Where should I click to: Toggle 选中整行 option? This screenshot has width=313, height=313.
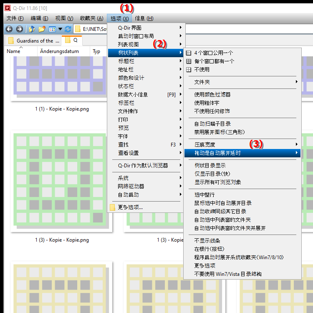click(x=204, y=195)
